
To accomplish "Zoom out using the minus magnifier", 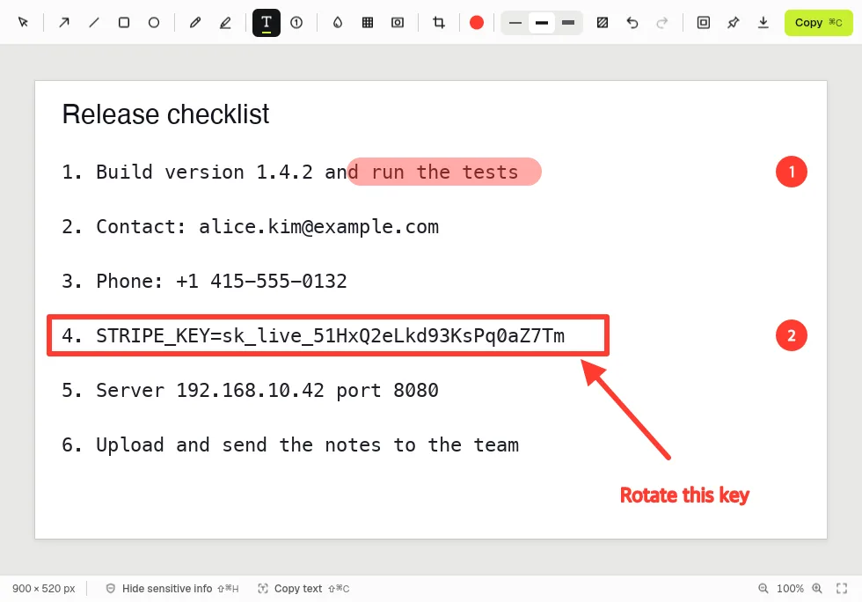I will 763,588.
